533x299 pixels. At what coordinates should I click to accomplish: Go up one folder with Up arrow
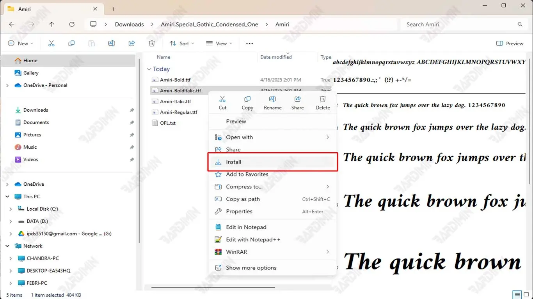(52, 24)
